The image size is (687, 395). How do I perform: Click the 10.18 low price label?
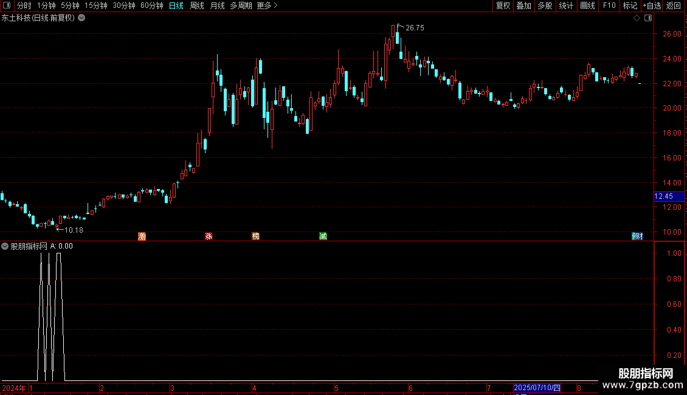coord(74,230)
